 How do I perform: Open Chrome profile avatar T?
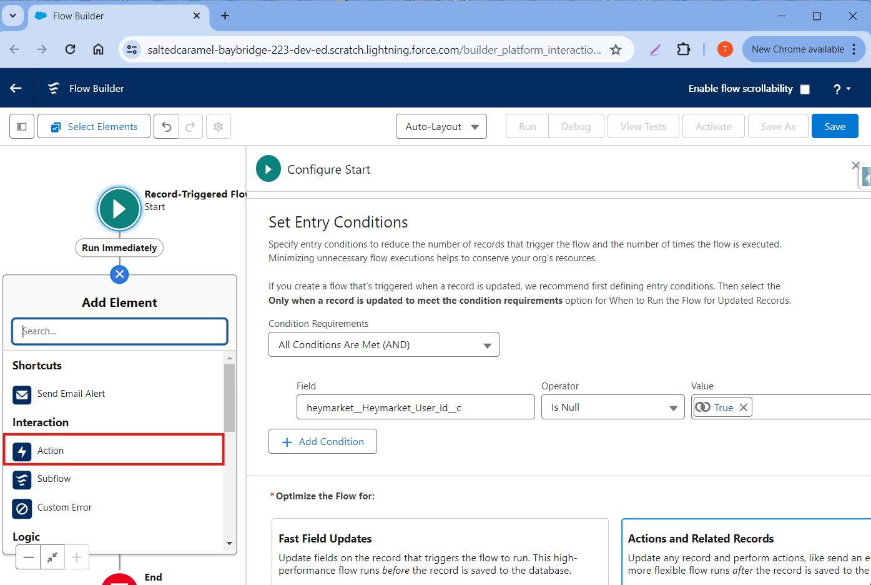pyautogui.click(x=725, y=49)
